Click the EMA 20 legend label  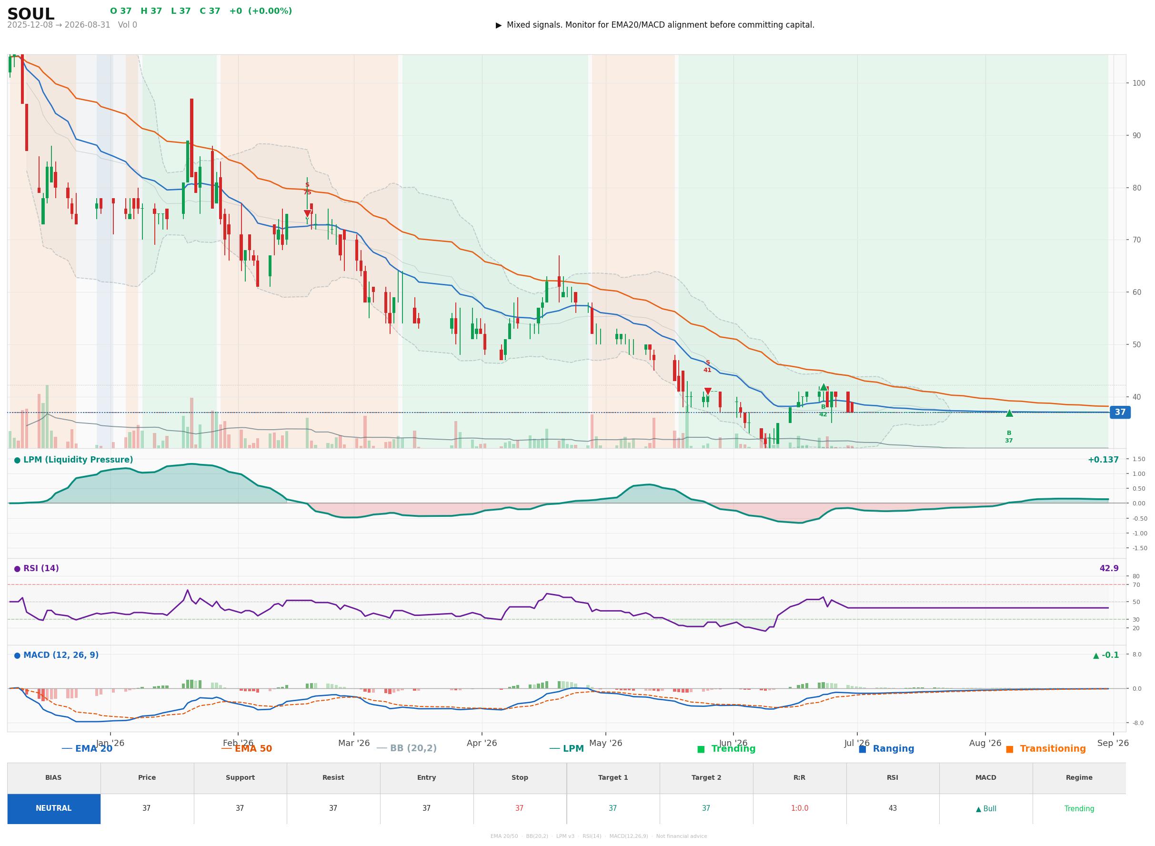pyautogui.click(x=94, y=749)
